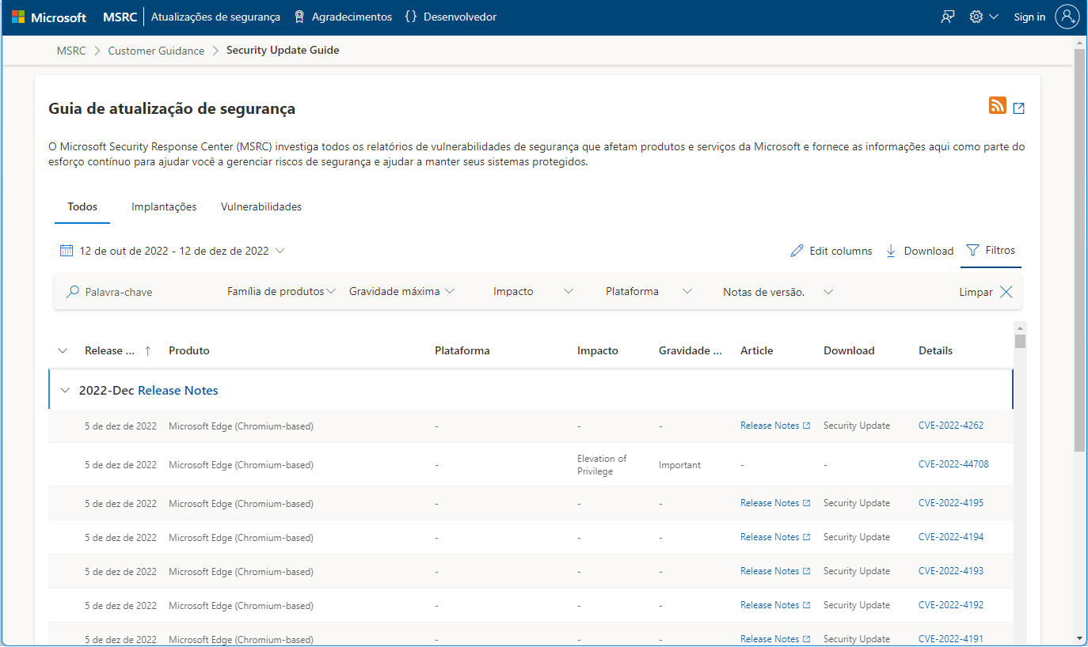Open external icon beside CVE-2022-4192 Release Notes
The image size is (1088, 647).
pyautogui.click(x=807, y=605)
